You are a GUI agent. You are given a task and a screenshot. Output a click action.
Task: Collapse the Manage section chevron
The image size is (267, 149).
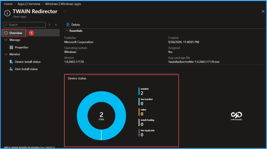click(x=6, y=40)
